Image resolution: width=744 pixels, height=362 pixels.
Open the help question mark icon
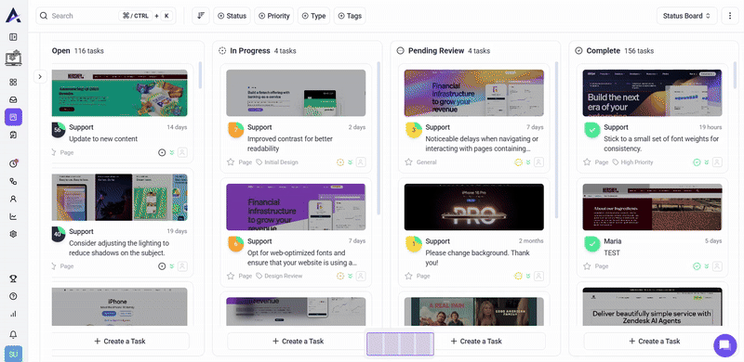click(13, 296)
